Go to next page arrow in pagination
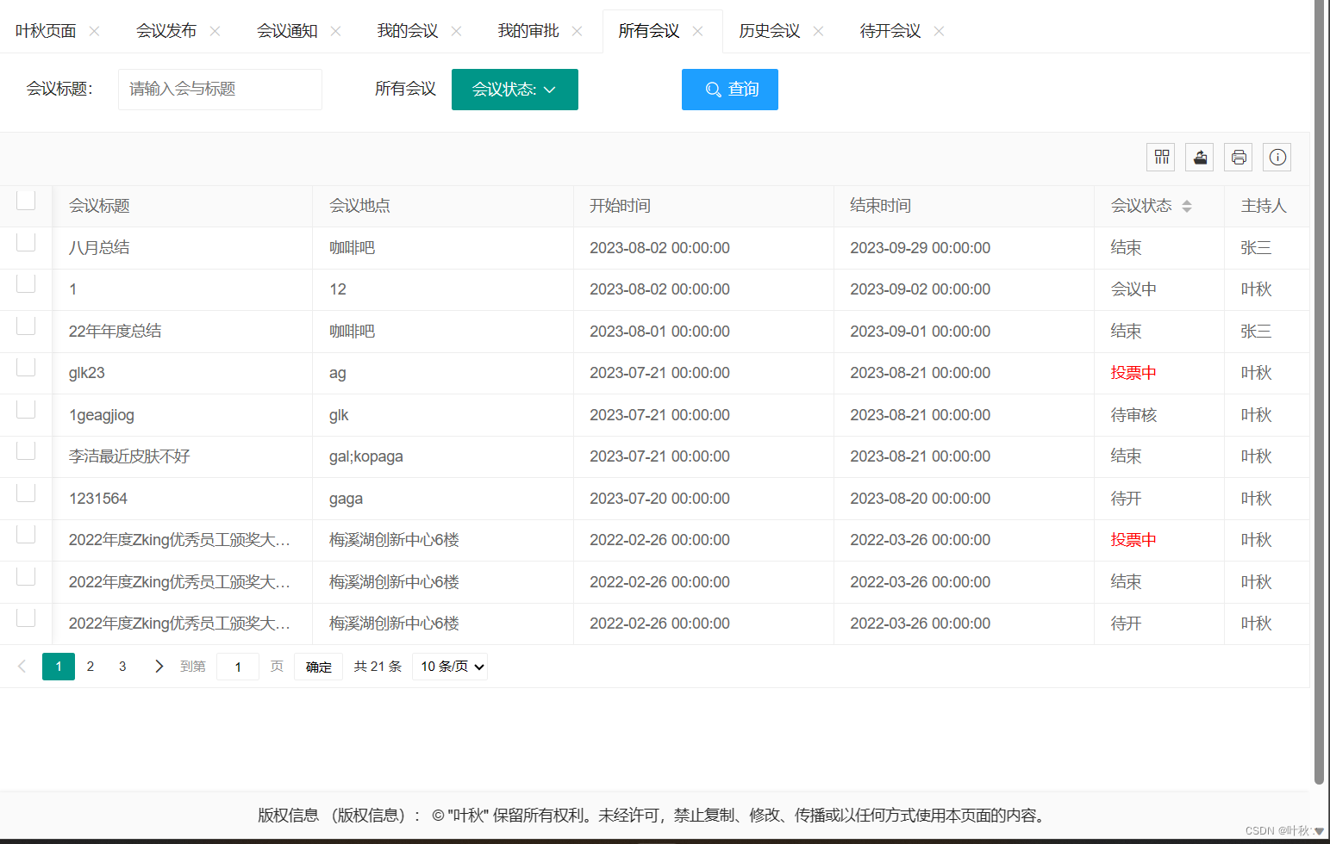The height and width of the screenshot is (844, 1330). [159, 666]
